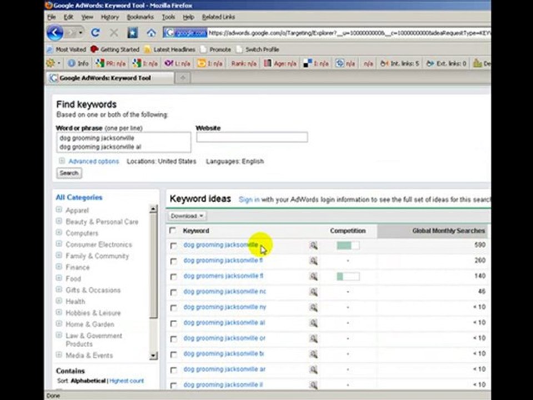Click magnifier icon for dog grooming jacksonville ny
Image resolution: width=533 pixels, height=400 pixels.
(x=313, y=307)
